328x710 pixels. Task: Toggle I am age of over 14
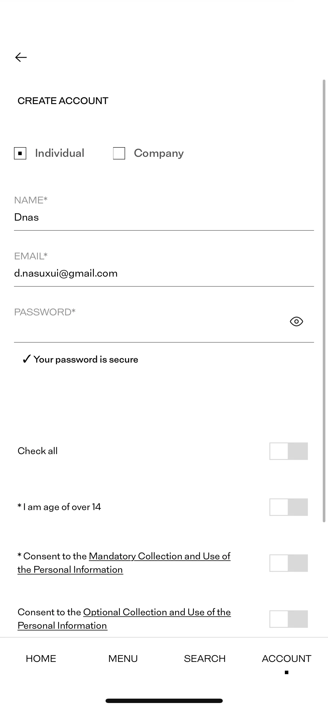(289, 507)
